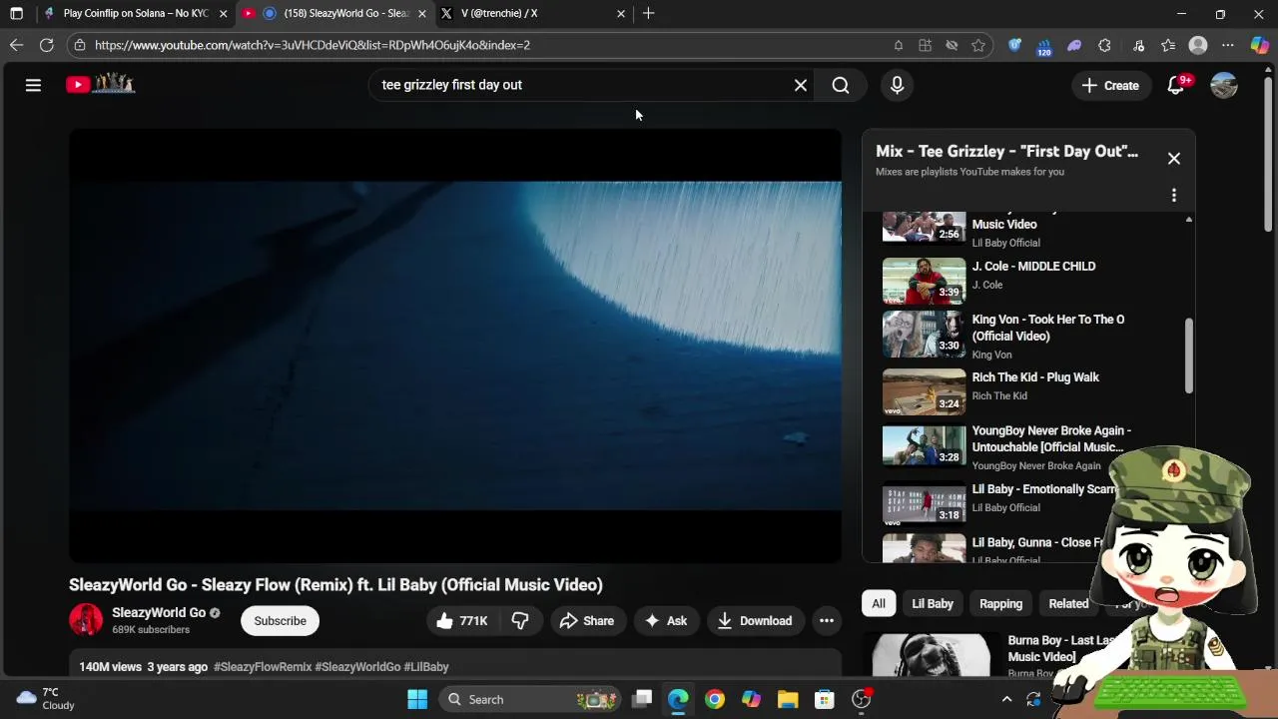
Task: Open Edge favorites list icon
Action: (1168, 45)
